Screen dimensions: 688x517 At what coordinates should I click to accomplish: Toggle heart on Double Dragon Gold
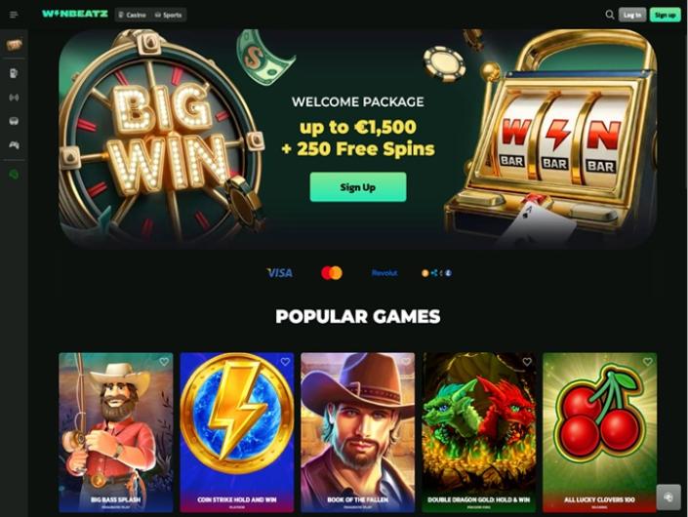tap(527, 362)
